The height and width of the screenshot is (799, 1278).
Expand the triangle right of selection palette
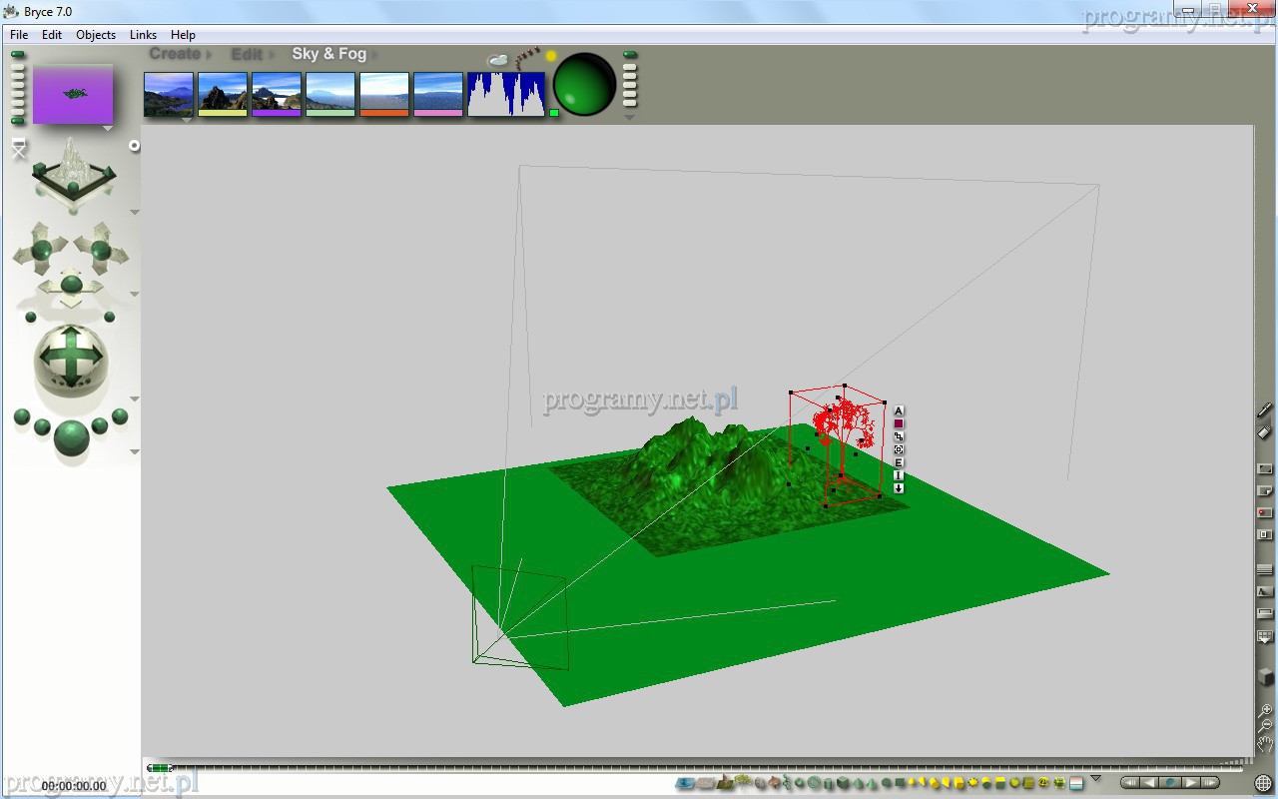click(1095, 779)
